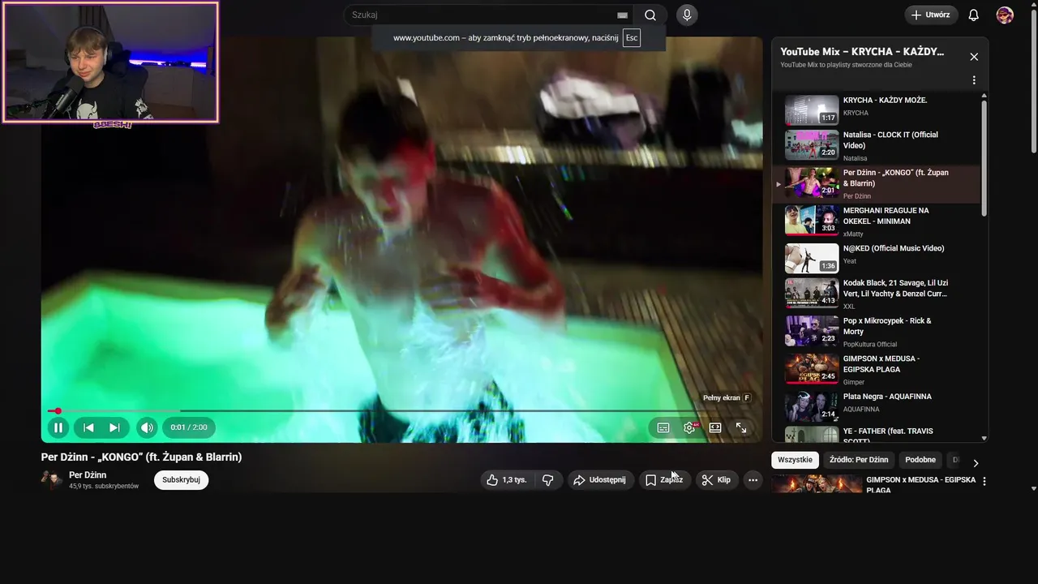Click video title Per Dżinn - KONGO
Viewport: 1038px width, 584px height.
tap(141, 457)
